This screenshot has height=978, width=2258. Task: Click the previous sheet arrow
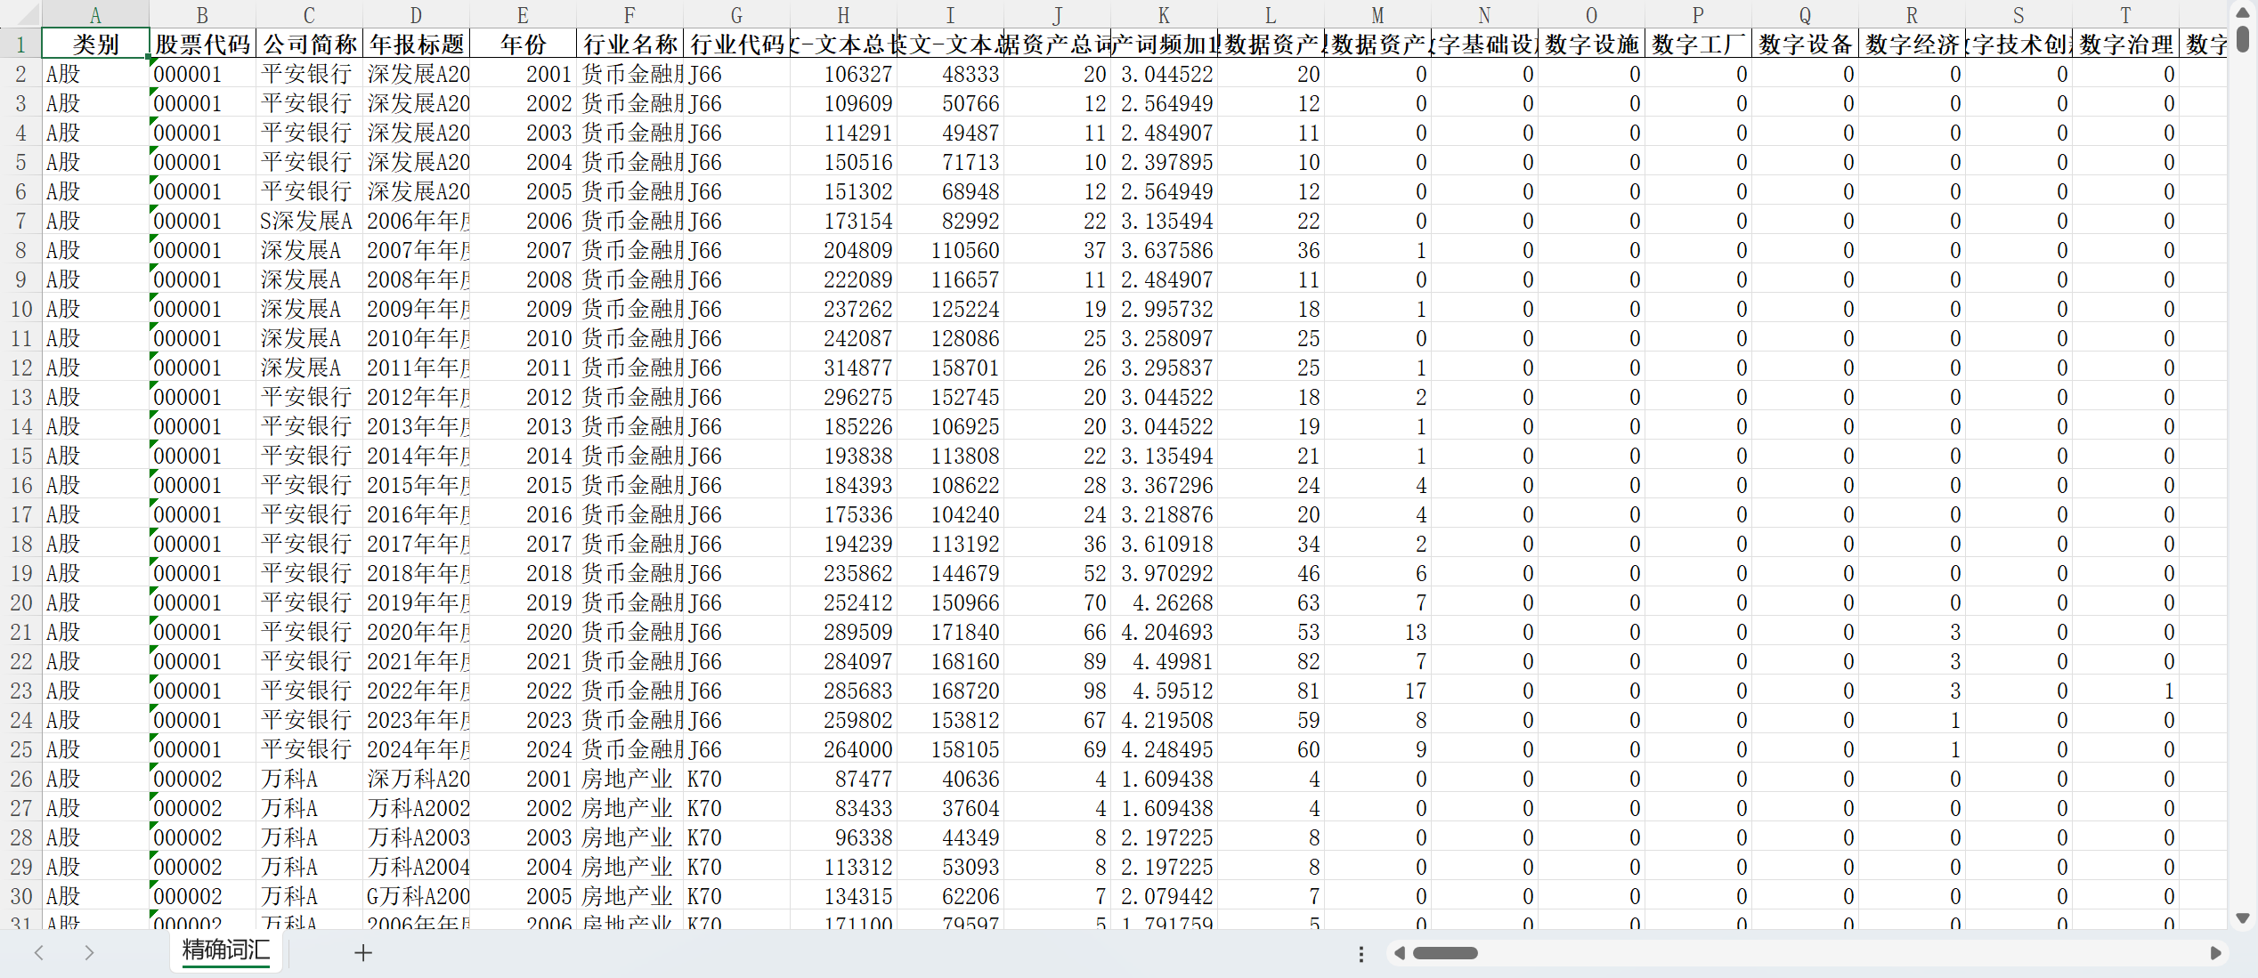(39, 953)
